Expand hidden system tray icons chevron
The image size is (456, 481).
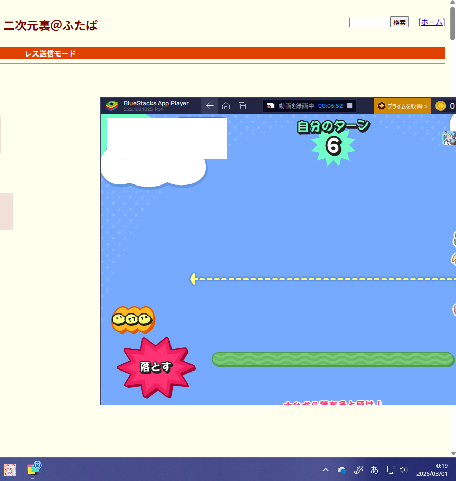point(326,470)
